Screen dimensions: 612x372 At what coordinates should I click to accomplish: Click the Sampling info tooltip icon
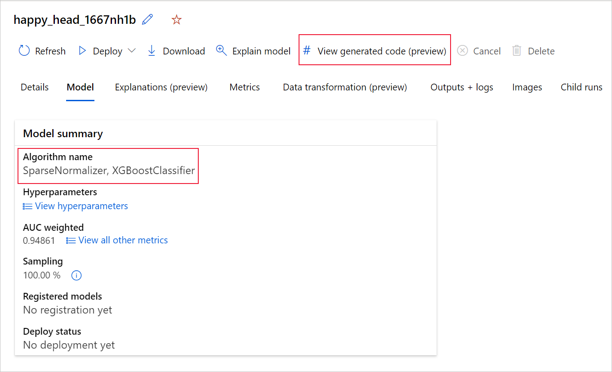click(76, 275)
